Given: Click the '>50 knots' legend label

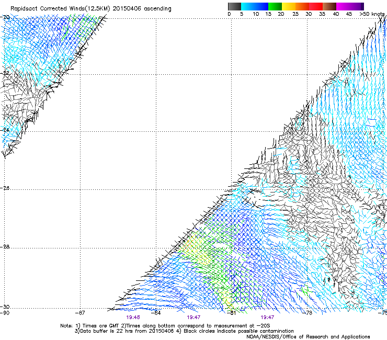Looking at the screenshot, I should (372, 14).
